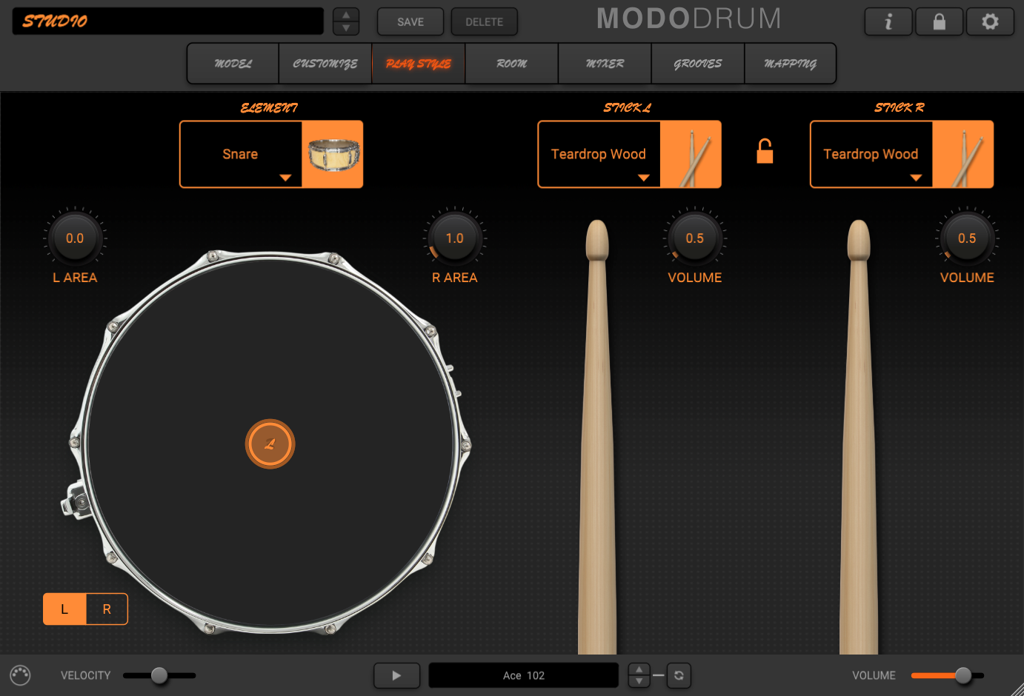
Task: Switch to the Customize tab
Action: click(325, 64)
